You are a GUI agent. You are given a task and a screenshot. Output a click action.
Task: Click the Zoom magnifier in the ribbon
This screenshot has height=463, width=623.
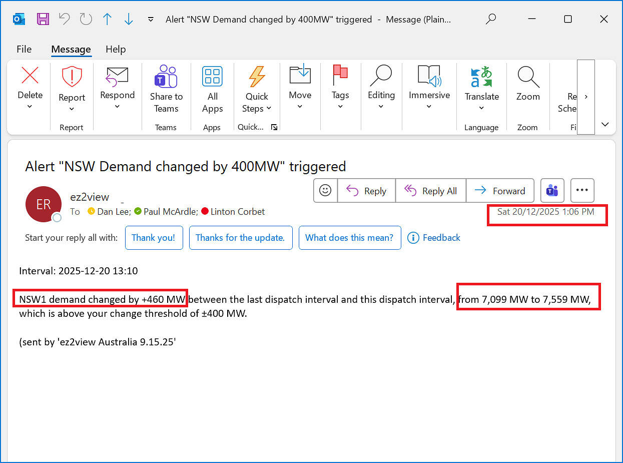(x=527, y=77)
